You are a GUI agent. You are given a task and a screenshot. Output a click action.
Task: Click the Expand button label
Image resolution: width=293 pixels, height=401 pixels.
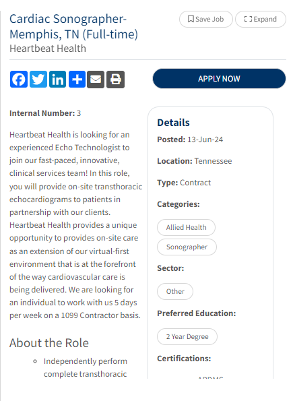click(x=265, y=19)
